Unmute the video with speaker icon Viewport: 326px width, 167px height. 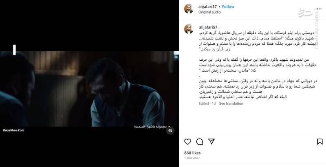pos(170,130)
